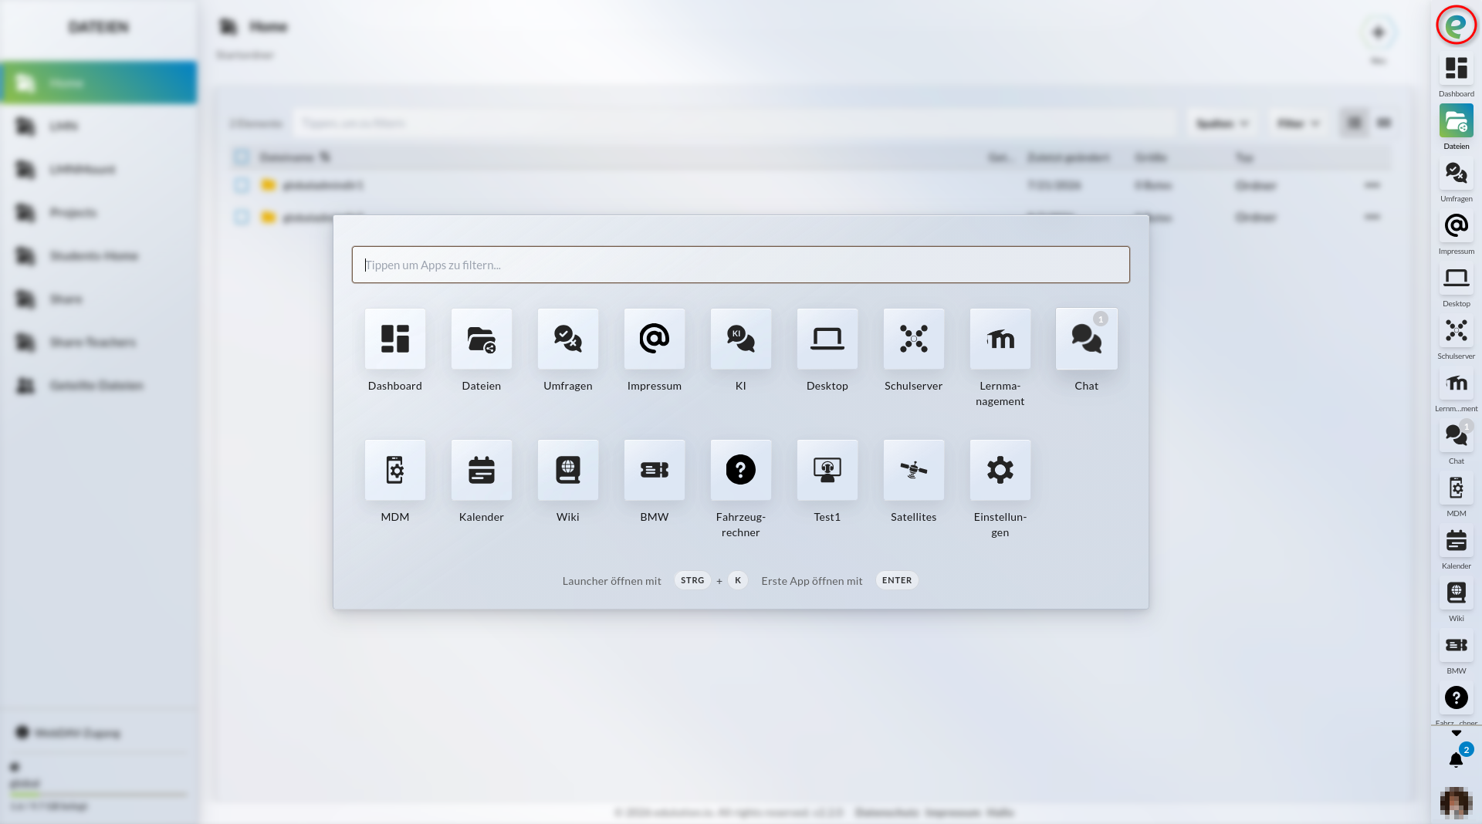
Task: Open Impressum app in launcher
Action: pos(654,339)
